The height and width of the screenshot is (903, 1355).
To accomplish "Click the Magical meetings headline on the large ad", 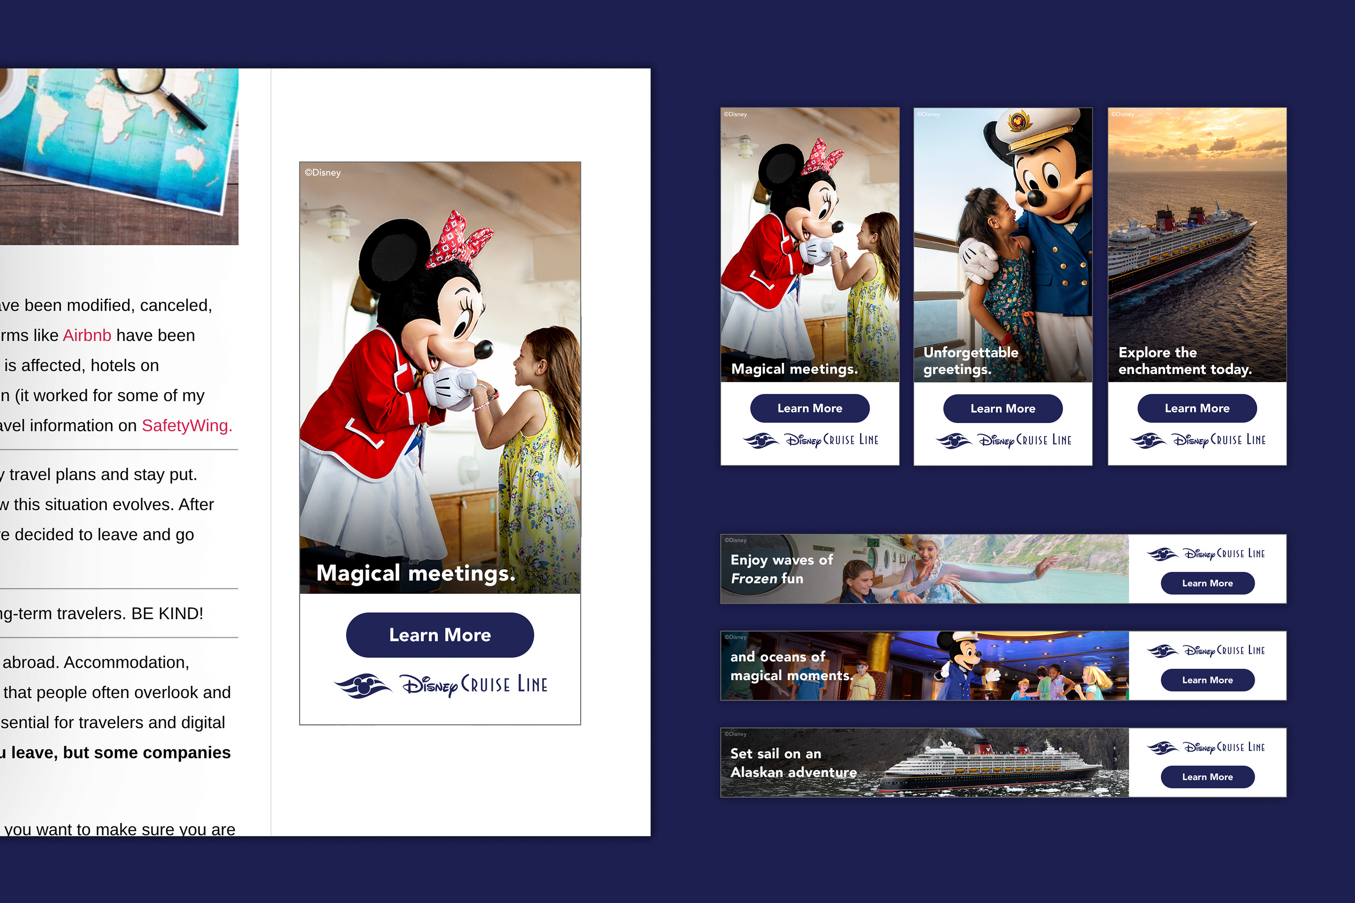I will tap(415, 573).
